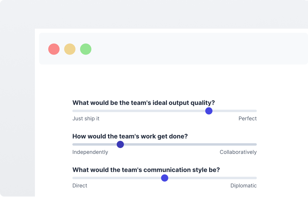Screen dimensions: 308x197
Task: Click the middle of the communication style slider
Action: (x=165, y=178)
